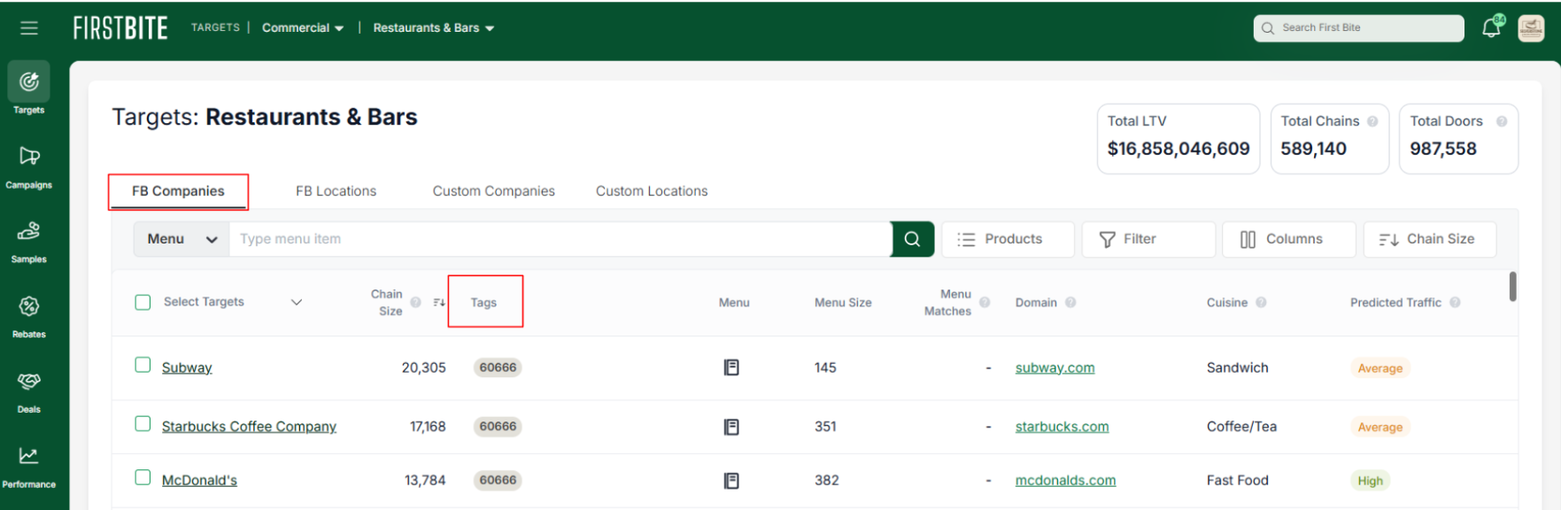Viewport: 1561px width, 510px height.
Task: Click the Cuisine column info icon
Action: click(x=1261, y=302)
